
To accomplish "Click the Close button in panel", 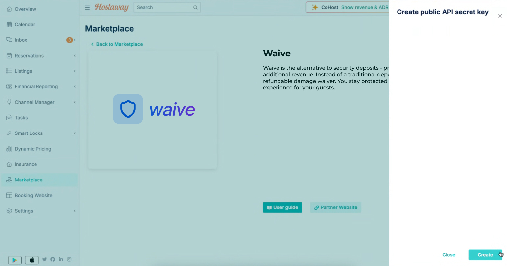I will click(449, 255).
